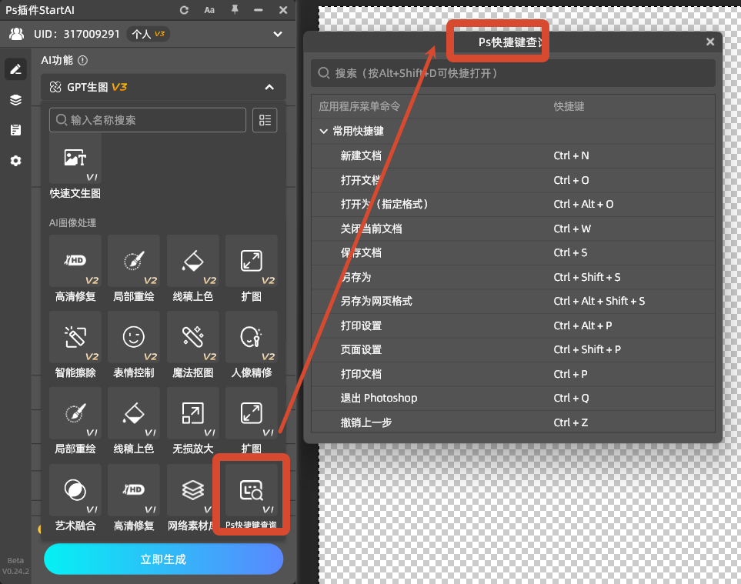The image size is (741, 584).
Task: Collapse the 常用快捷键 group
Action: (324, 131)
